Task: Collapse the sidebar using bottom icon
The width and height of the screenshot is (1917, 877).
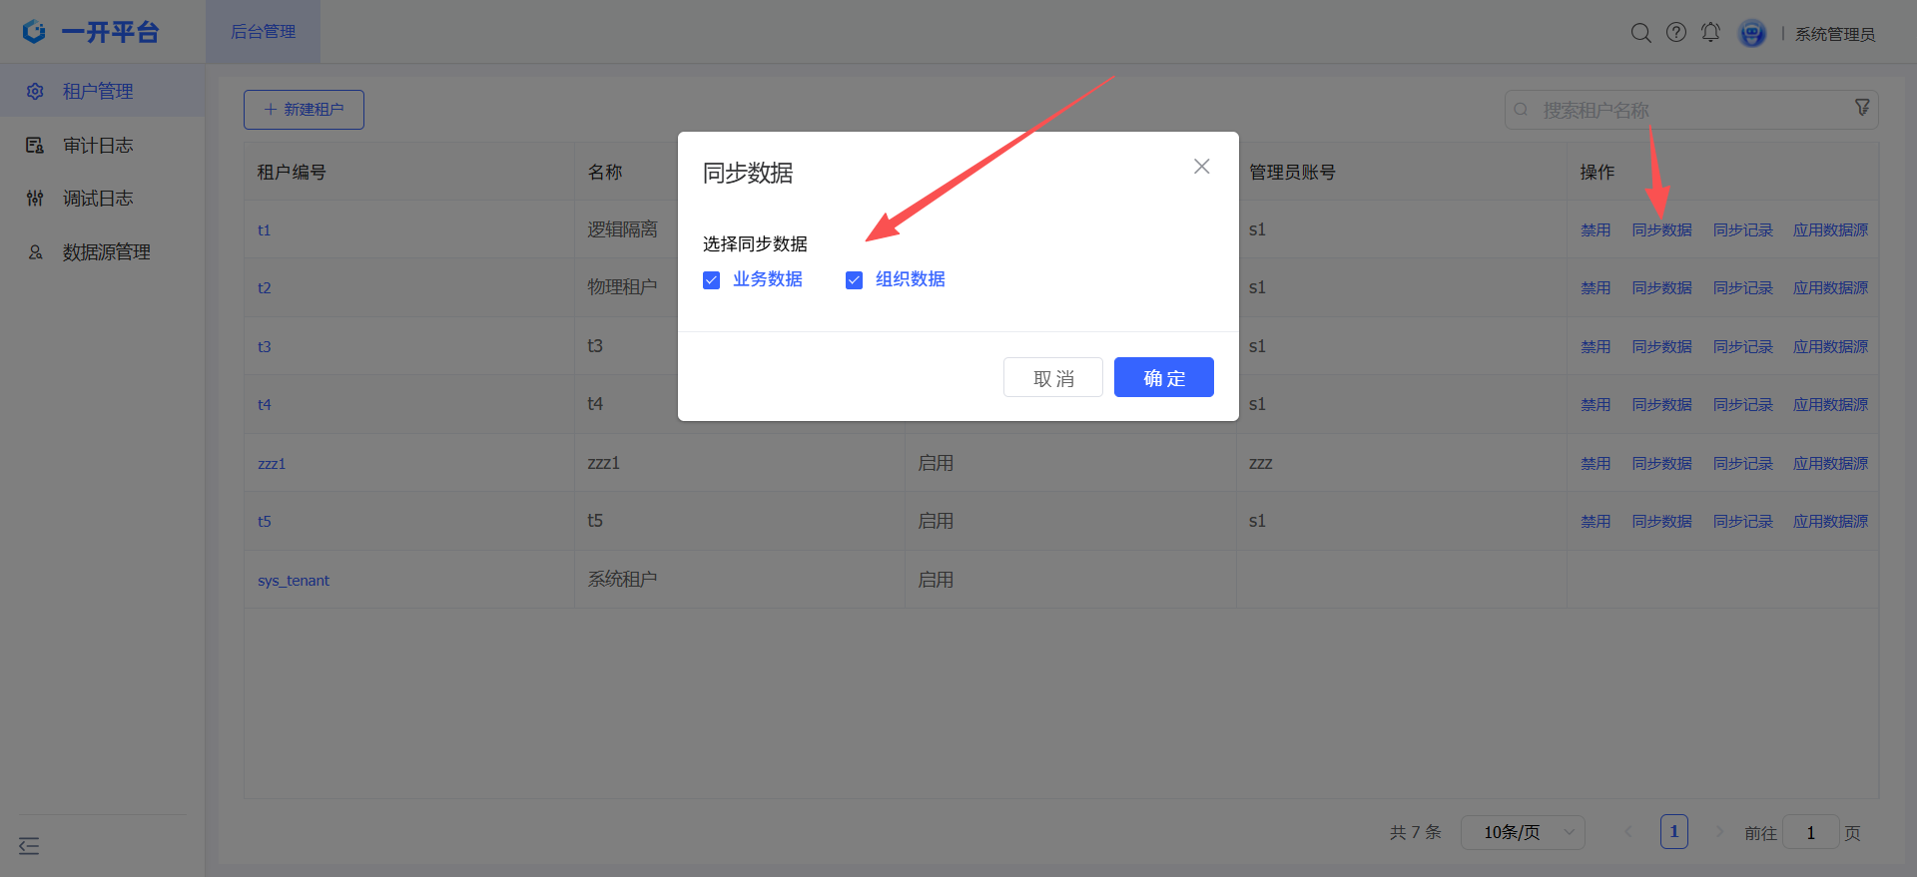Action: [x=29, y=846]
